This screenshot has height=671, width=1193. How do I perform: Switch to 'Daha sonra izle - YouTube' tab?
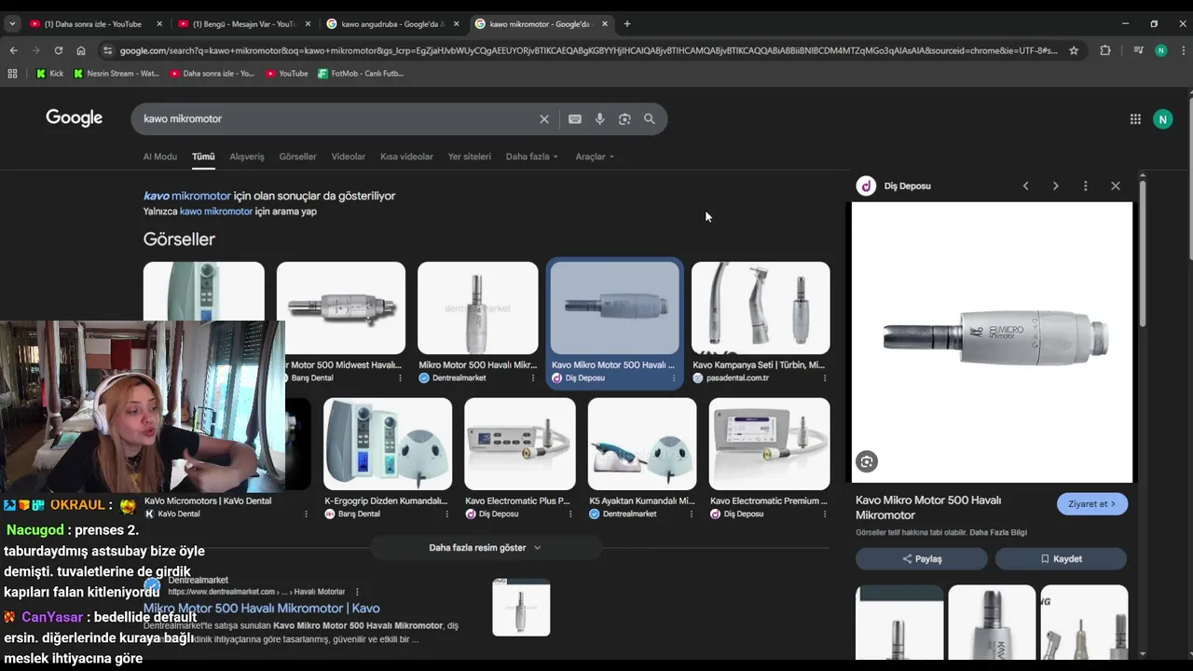(x=93, y=23)
